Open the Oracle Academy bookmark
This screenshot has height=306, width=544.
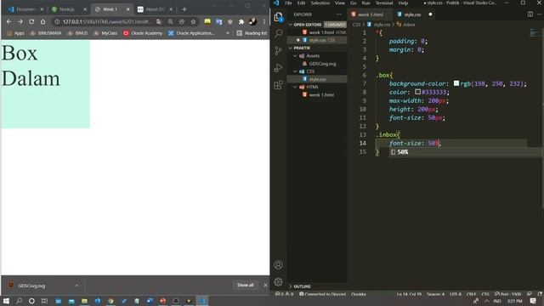(143, 33)
